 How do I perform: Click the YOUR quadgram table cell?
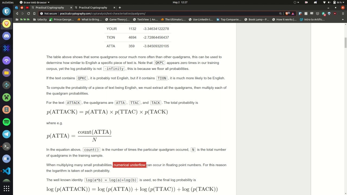(x=112, y=29)
